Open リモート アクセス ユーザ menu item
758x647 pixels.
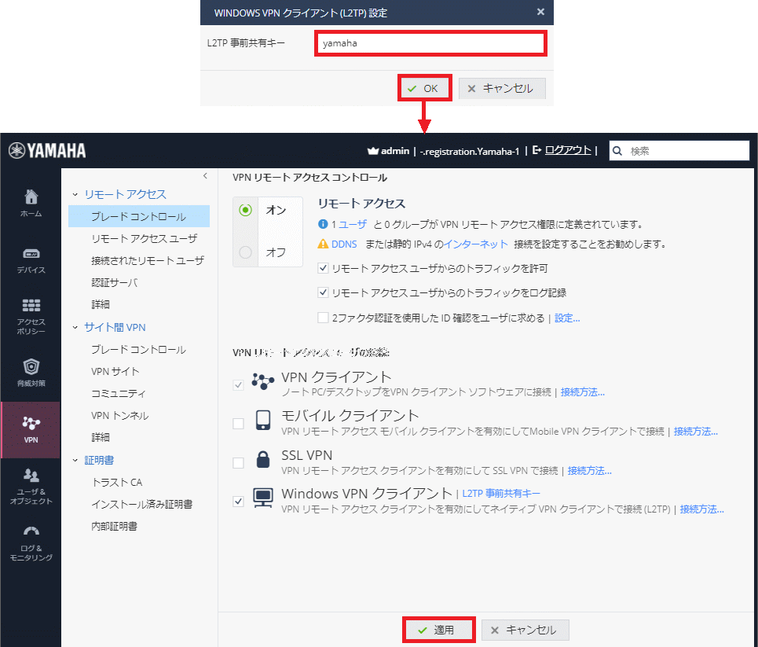[x=144, y=238]
